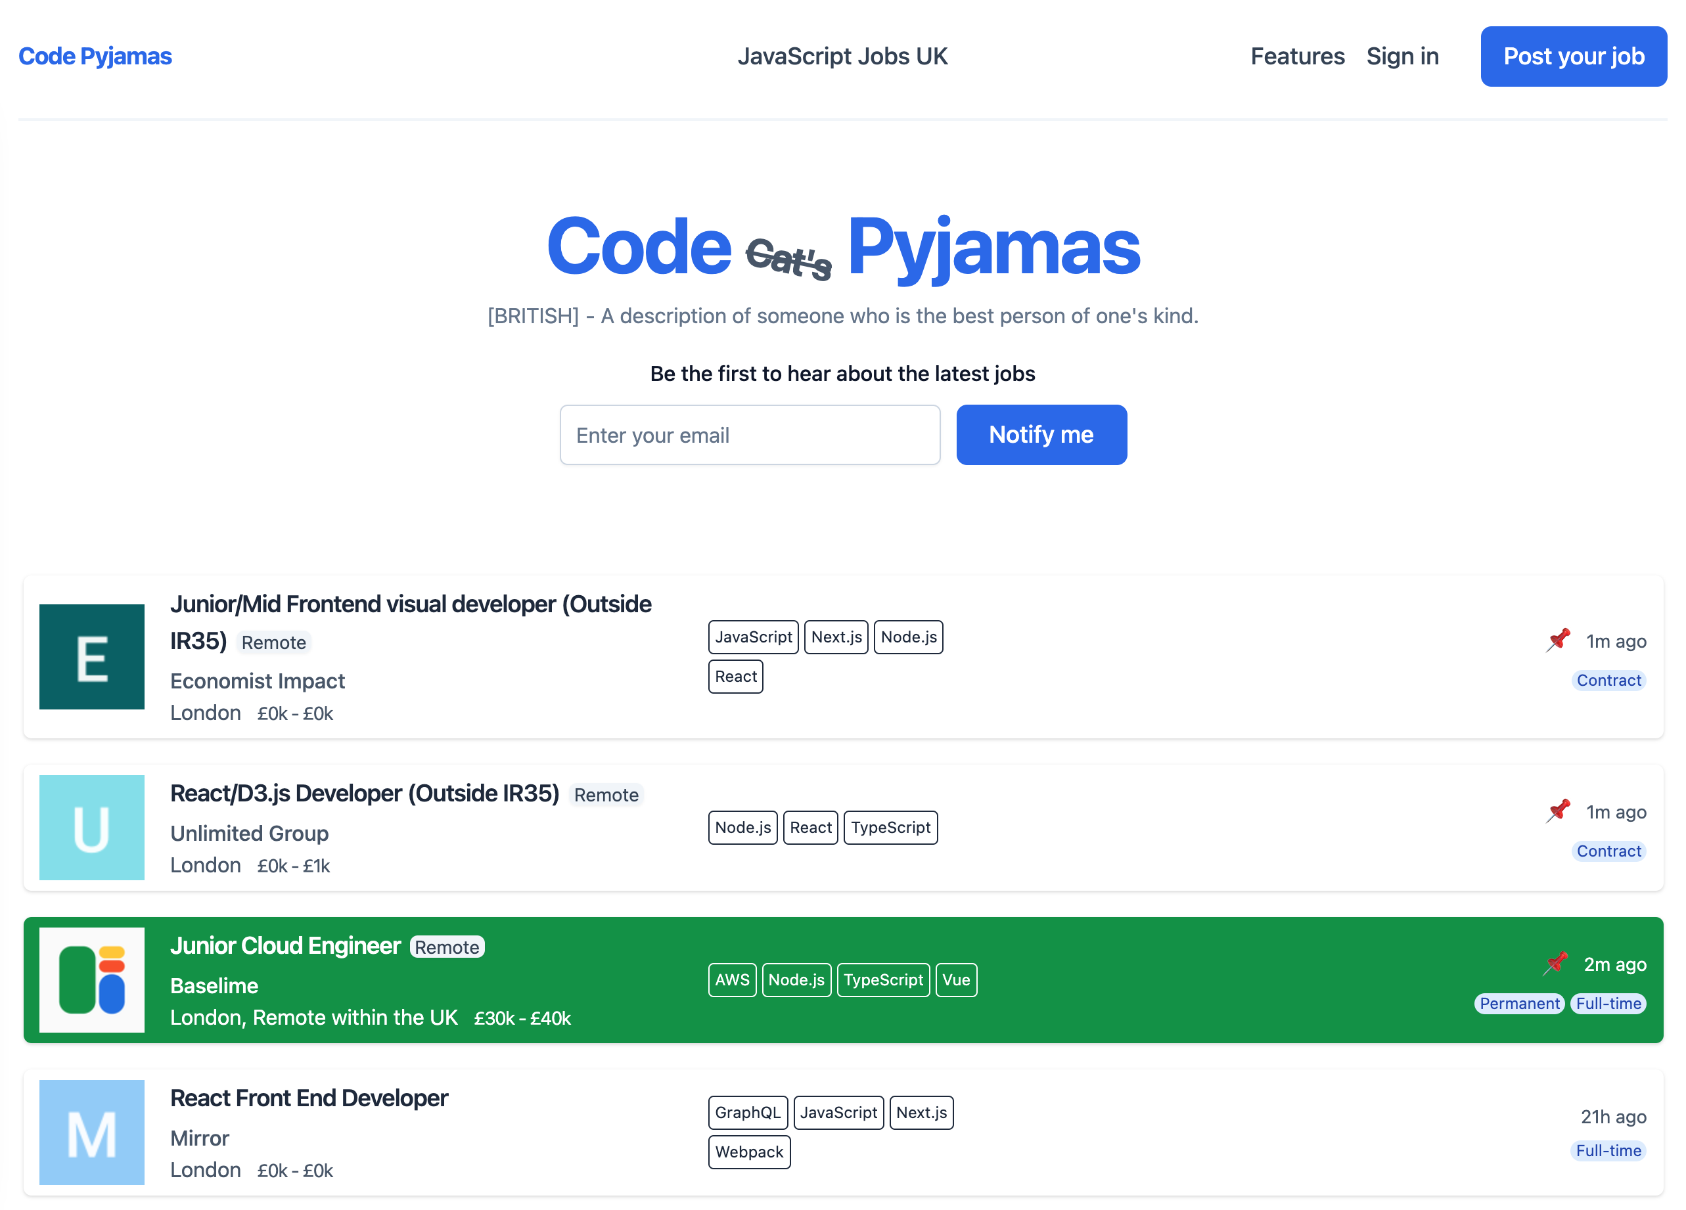Toggle the Permanent badge on Baselime job

point(1518,1003)
